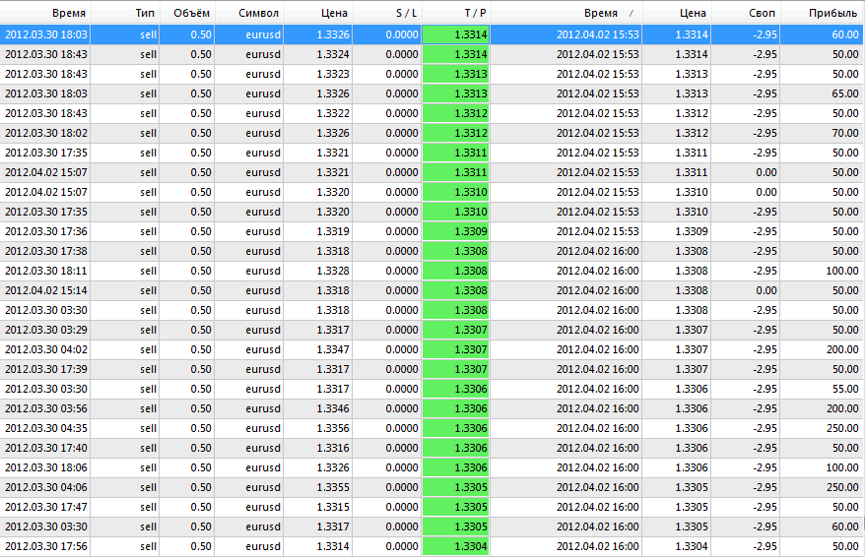The height and width of the screenshot is (557, 865).
Task: Select the 2012.04.02 15:14 open time cell
Action: click(45, 290)
